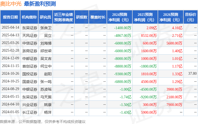The image size is (198, 124).
Task: Select the value 600.00万
Action: (150, 43)
